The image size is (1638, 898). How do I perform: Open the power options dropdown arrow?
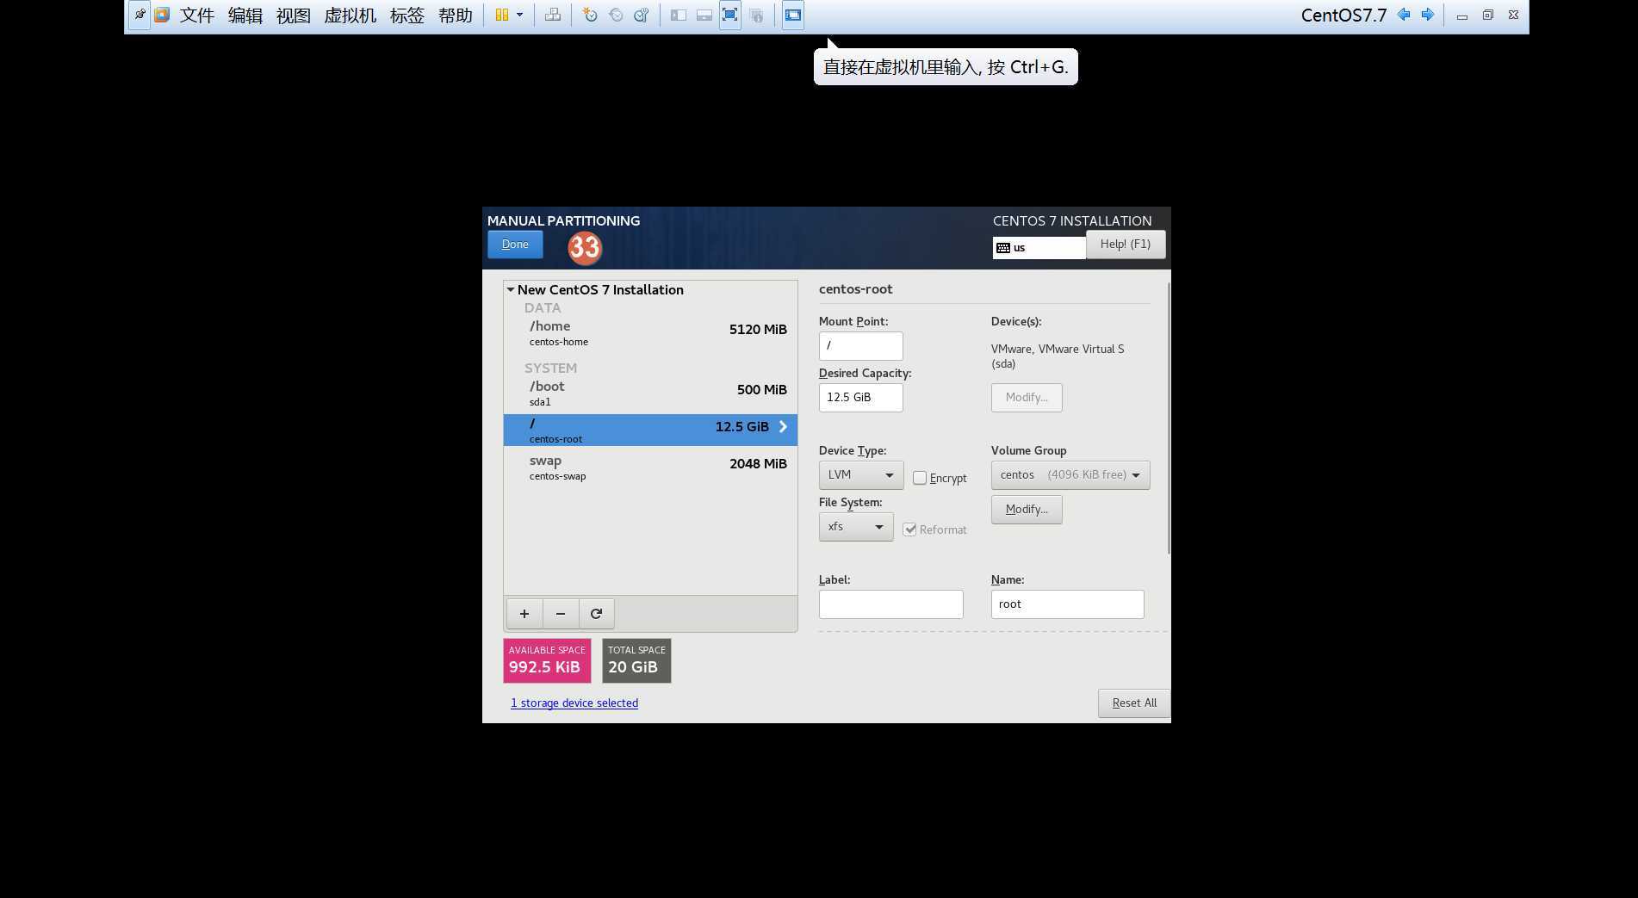click(519, 15)
